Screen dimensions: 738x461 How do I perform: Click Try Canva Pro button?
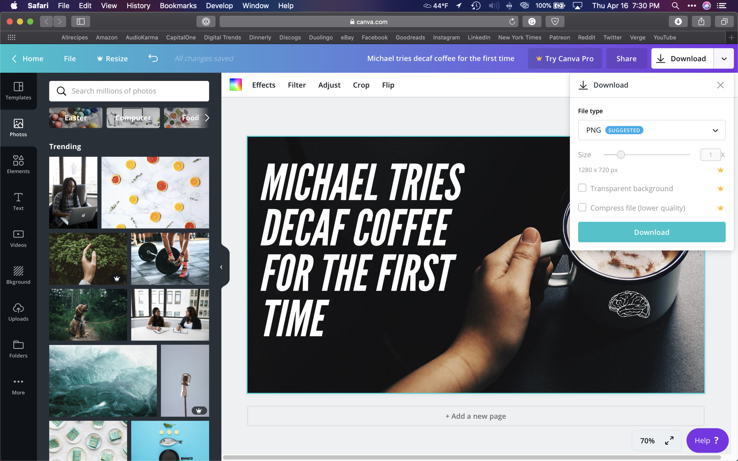(x=564, y=58)
